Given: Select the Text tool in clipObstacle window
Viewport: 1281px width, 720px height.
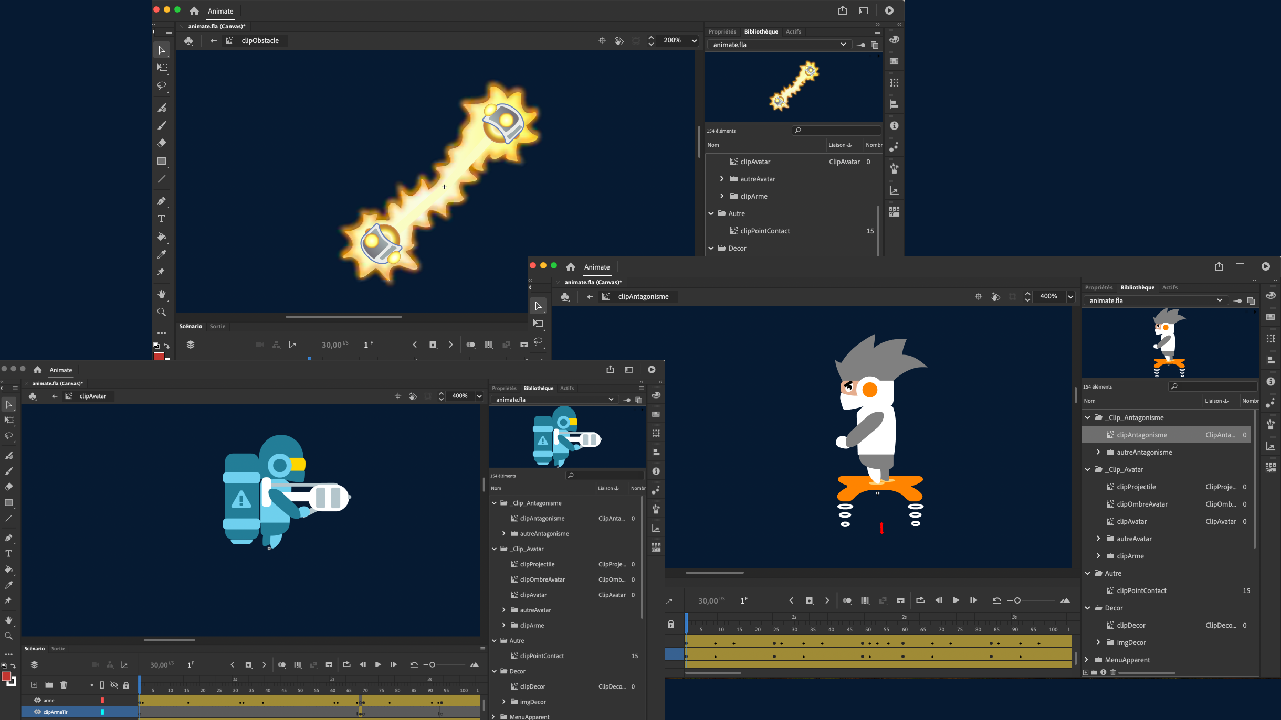Looking at the screenshot, I should click(162, 219).
